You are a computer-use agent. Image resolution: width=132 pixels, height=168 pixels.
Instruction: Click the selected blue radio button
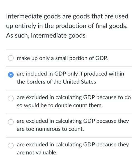[x=11, y=75]
